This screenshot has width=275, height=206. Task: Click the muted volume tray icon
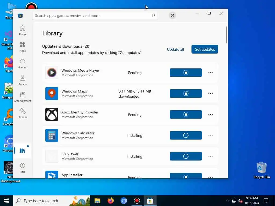point(240,201)
